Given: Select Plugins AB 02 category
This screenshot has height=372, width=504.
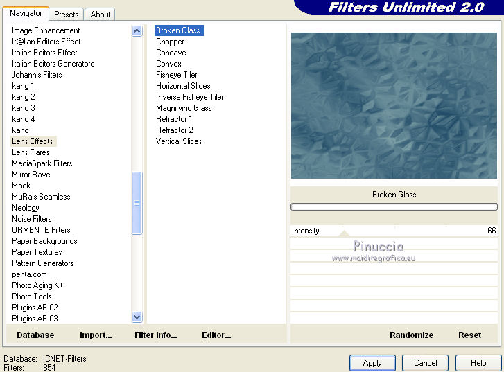Looking at the screenshot, I should coord(35,308).
